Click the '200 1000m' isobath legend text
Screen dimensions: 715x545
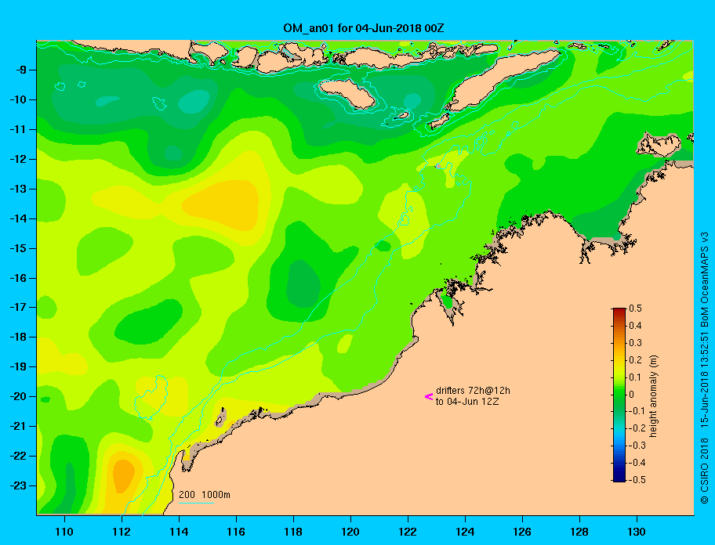[x=205, y=494]
